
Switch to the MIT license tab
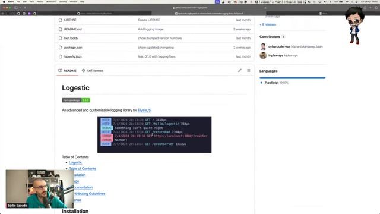[x=93, y=71]
